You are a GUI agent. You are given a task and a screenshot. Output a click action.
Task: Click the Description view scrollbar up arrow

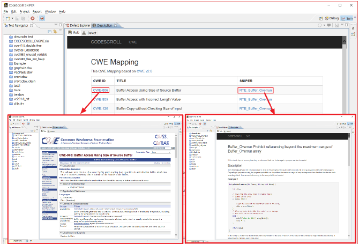point(344,41)
